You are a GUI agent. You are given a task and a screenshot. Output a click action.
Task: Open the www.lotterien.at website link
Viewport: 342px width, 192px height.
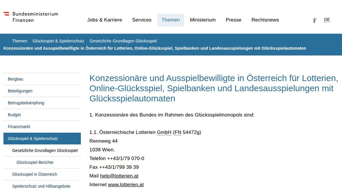(126, 185)
